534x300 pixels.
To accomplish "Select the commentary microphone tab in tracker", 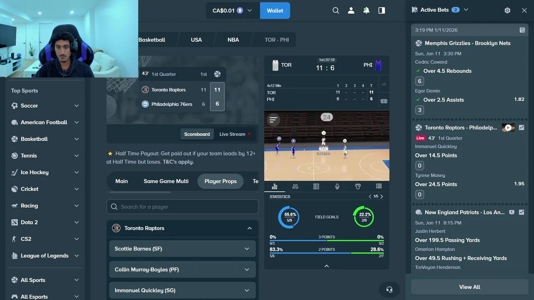I will pos(337,186).
